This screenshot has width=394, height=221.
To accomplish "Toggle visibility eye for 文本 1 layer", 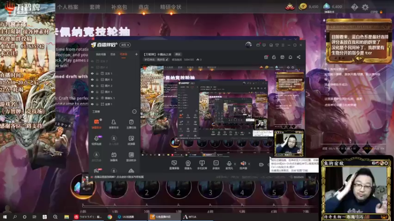I will [92, 73].
